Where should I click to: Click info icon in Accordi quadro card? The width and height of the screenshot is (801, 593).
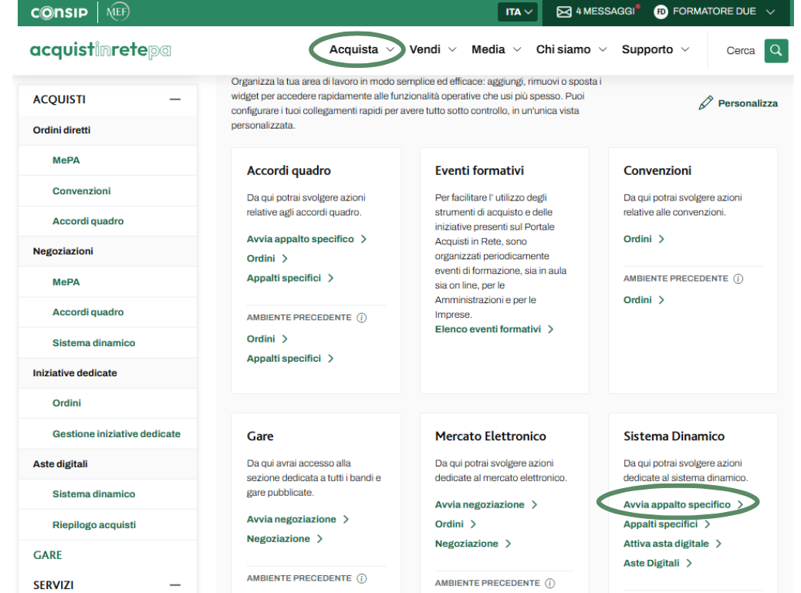(x=362, y=318)
